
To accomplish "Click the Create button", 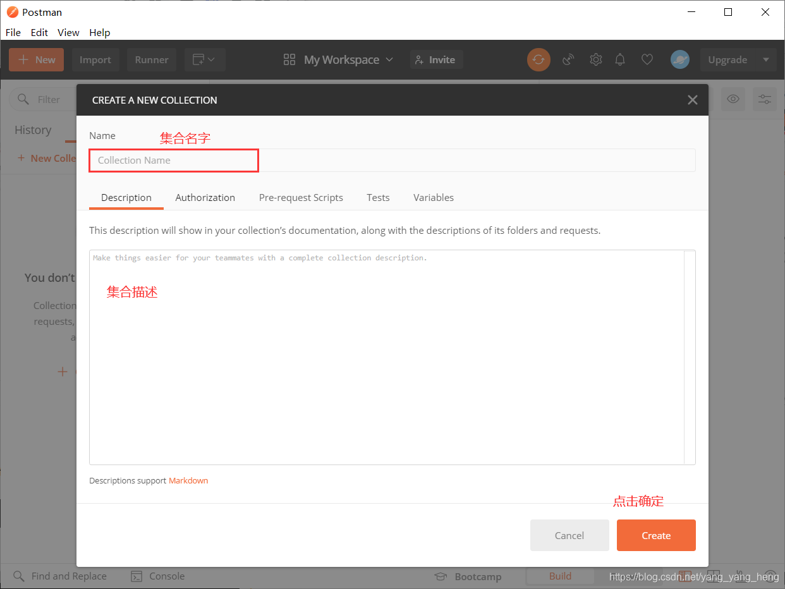I will tap(656, 535).
